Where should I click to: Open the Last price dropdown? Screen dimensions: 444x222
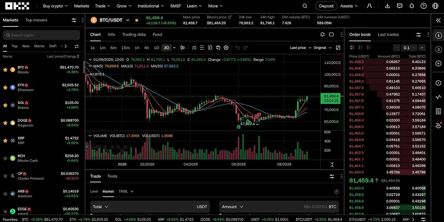coord(301,48)
